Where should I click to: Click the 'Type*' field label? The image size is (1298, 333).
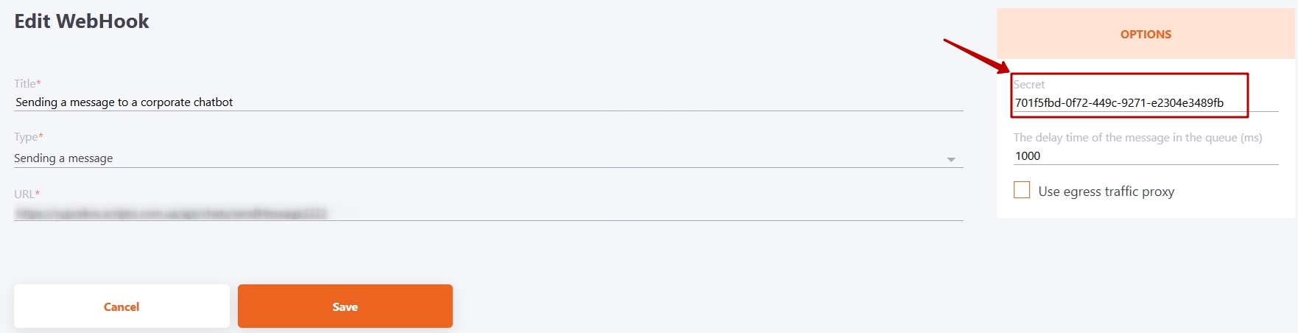29,137
